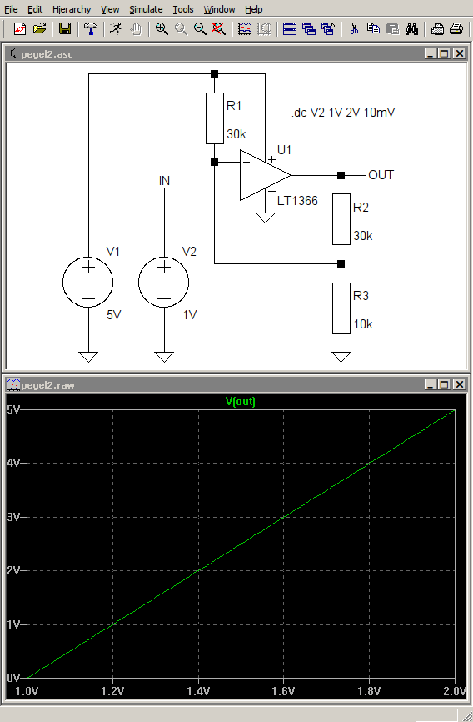473x722 pixels.
Task: Maximize the pegel2.raw plot window
Action: pyautogui.click(x=445, y=384)
